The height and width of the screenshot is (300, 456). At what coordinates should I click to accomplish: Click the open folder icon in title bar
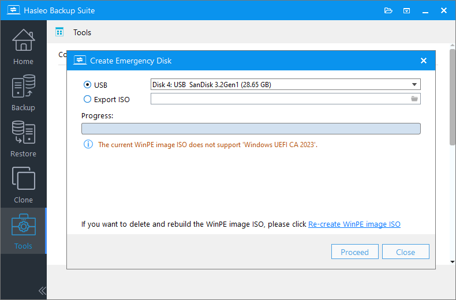click(x=388, y=11)
